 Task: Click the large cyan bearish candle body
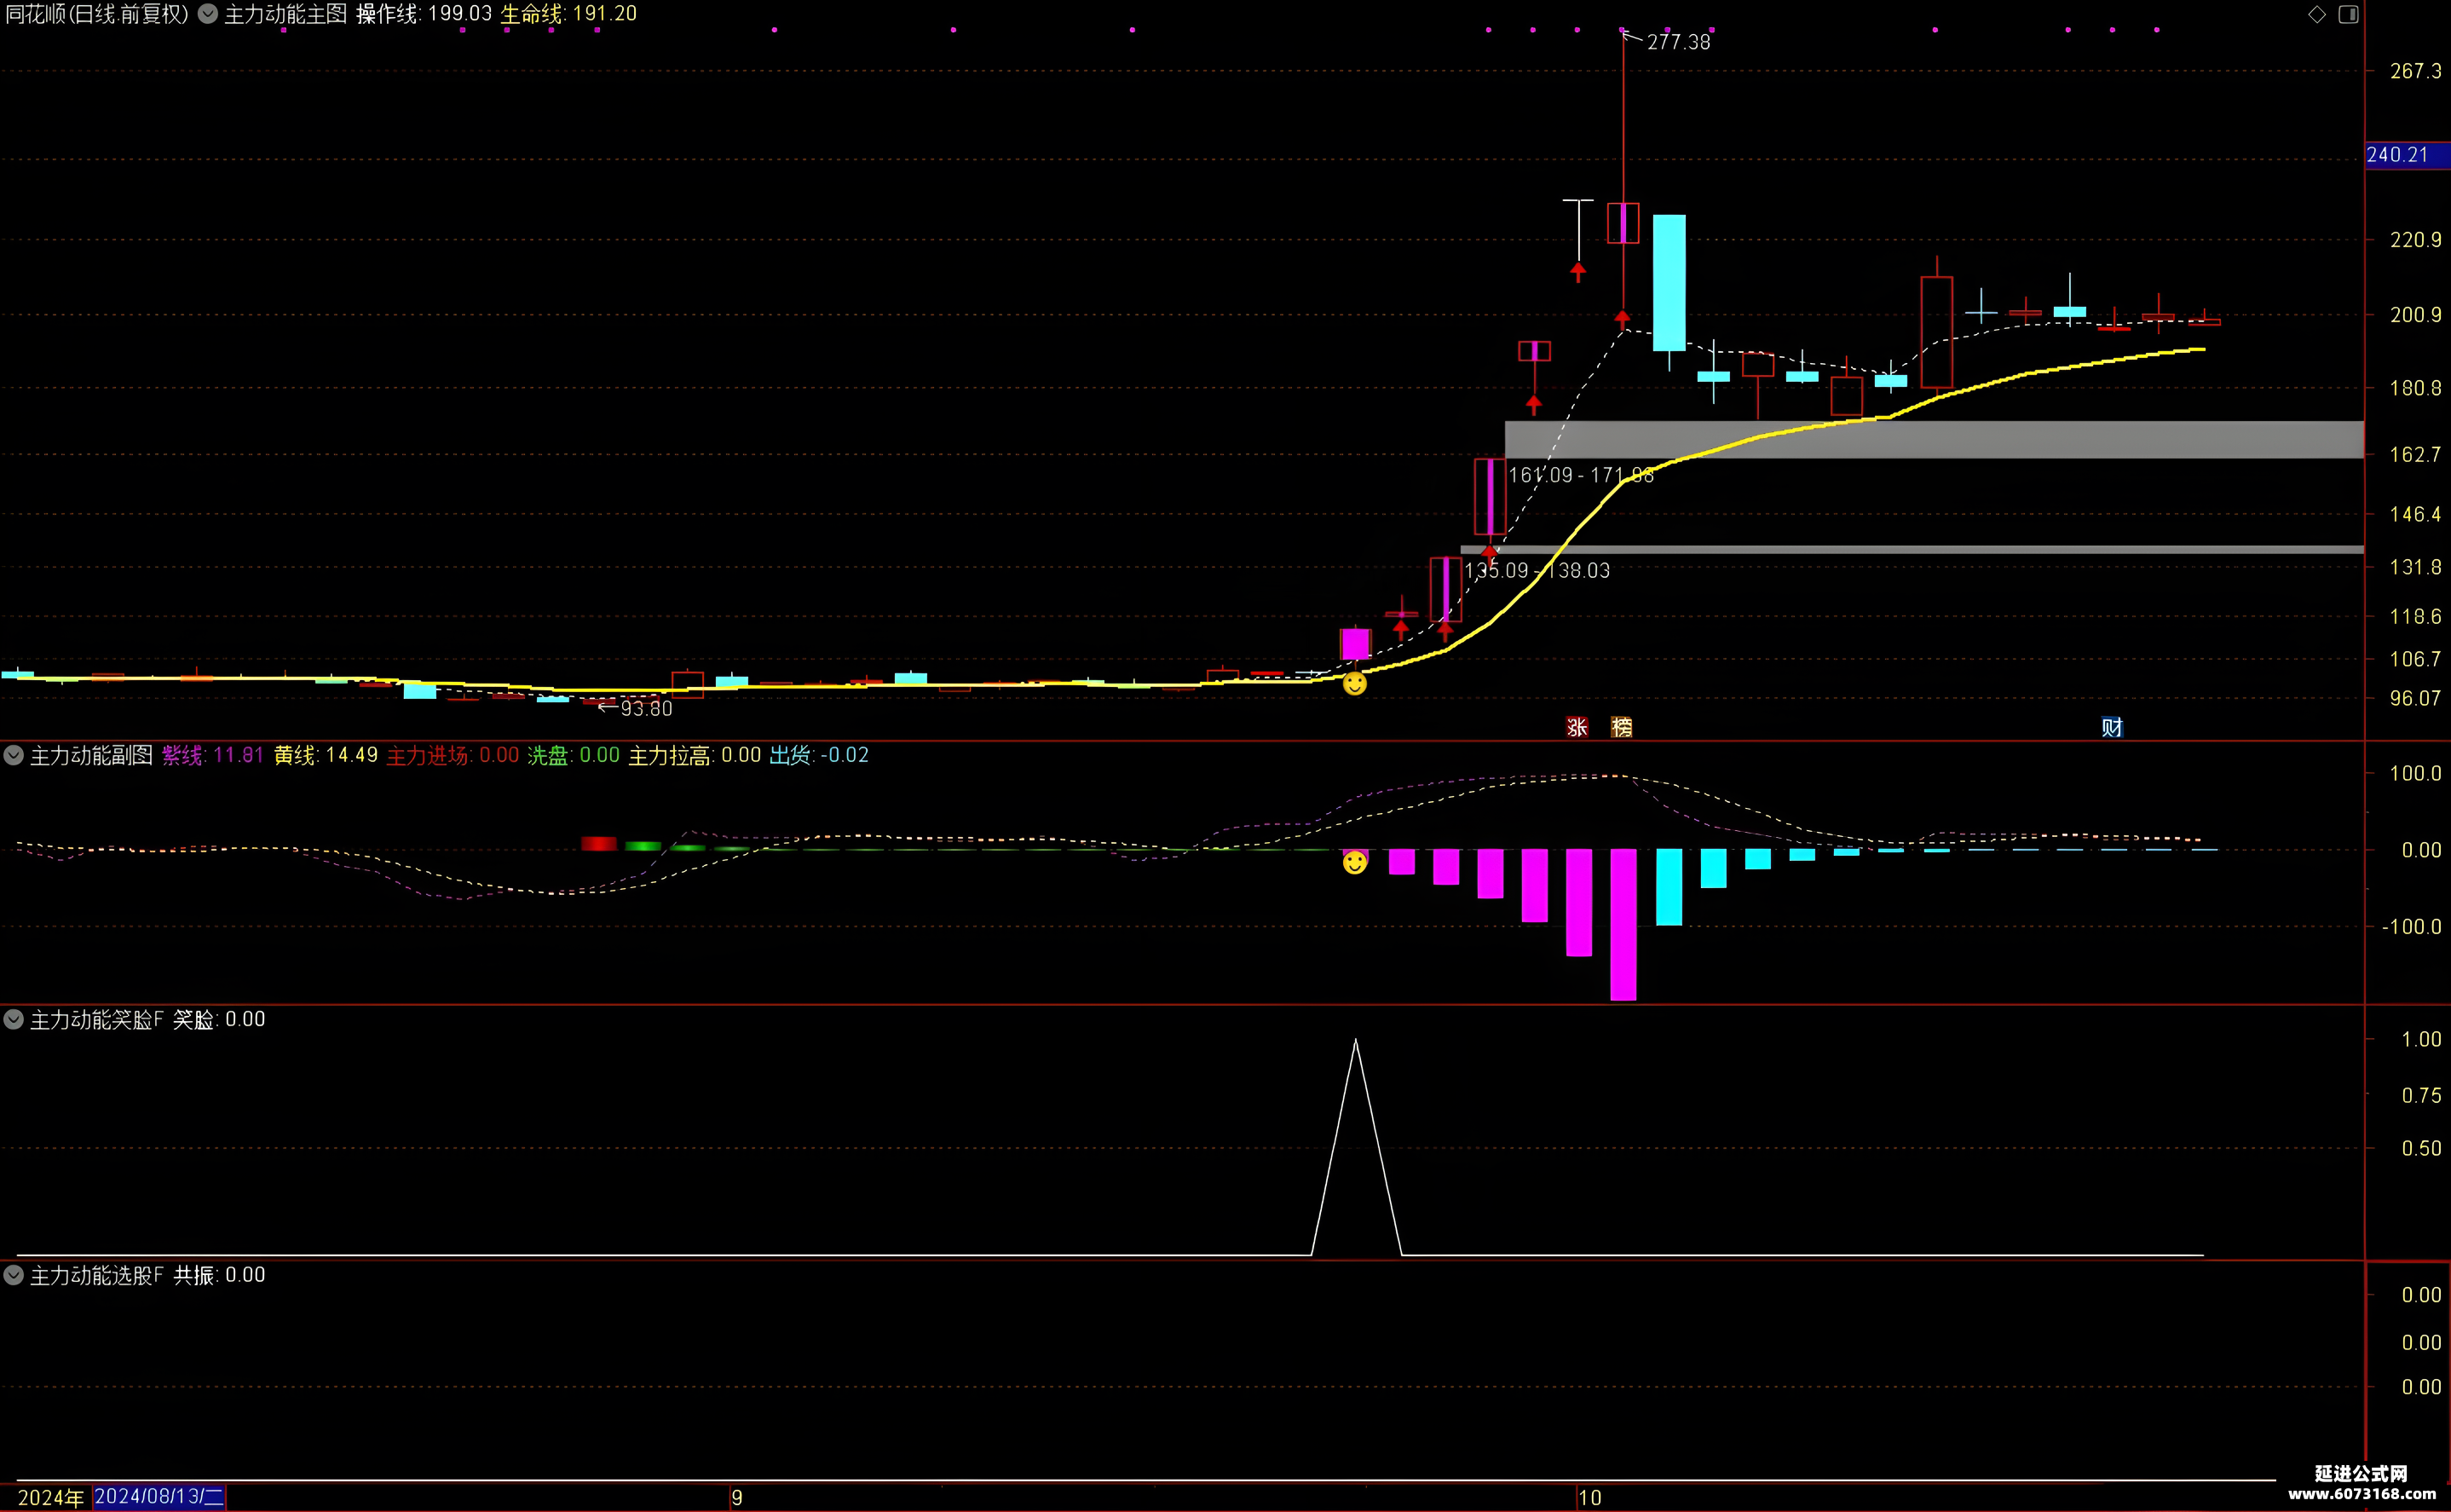(1669, 283)
